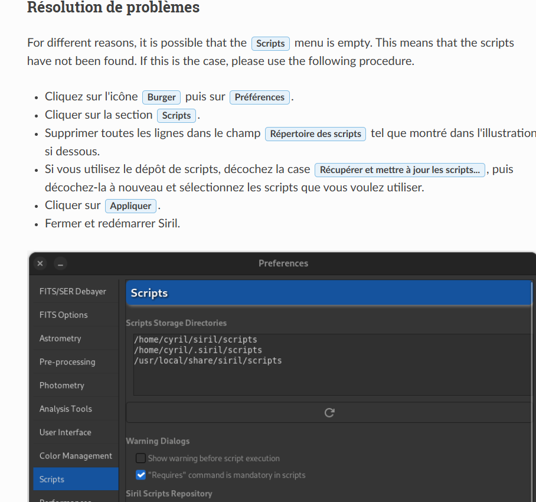536x502 pixels.
Task: Open Pre-processing settings section
Action: pyautogui.click(x=67, y=362)
